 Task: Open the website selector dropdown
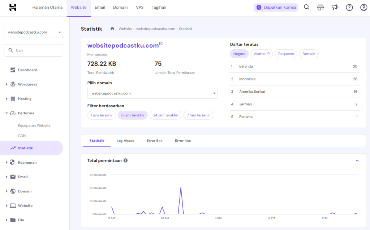tap(33, 32)
